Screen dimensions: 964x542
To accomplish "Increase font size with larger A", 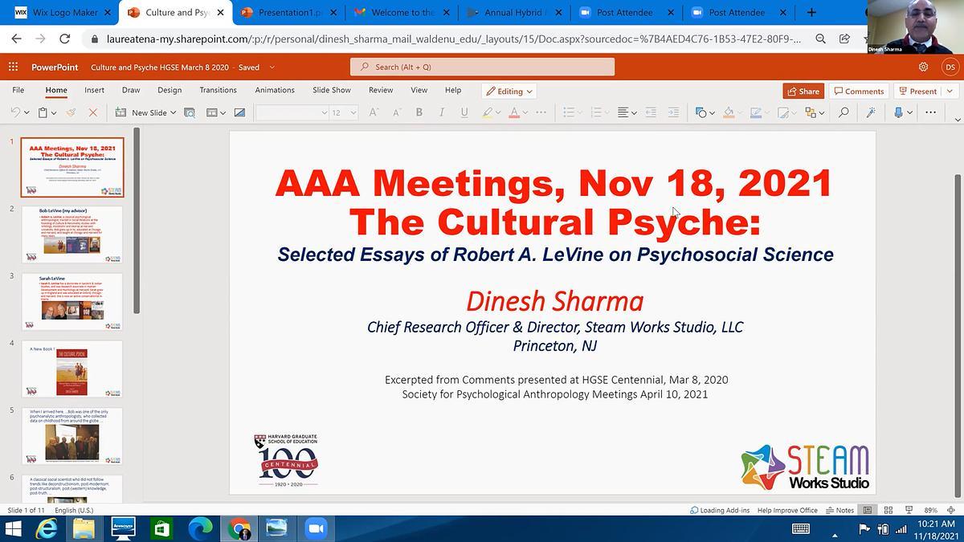I will point(374,113).
